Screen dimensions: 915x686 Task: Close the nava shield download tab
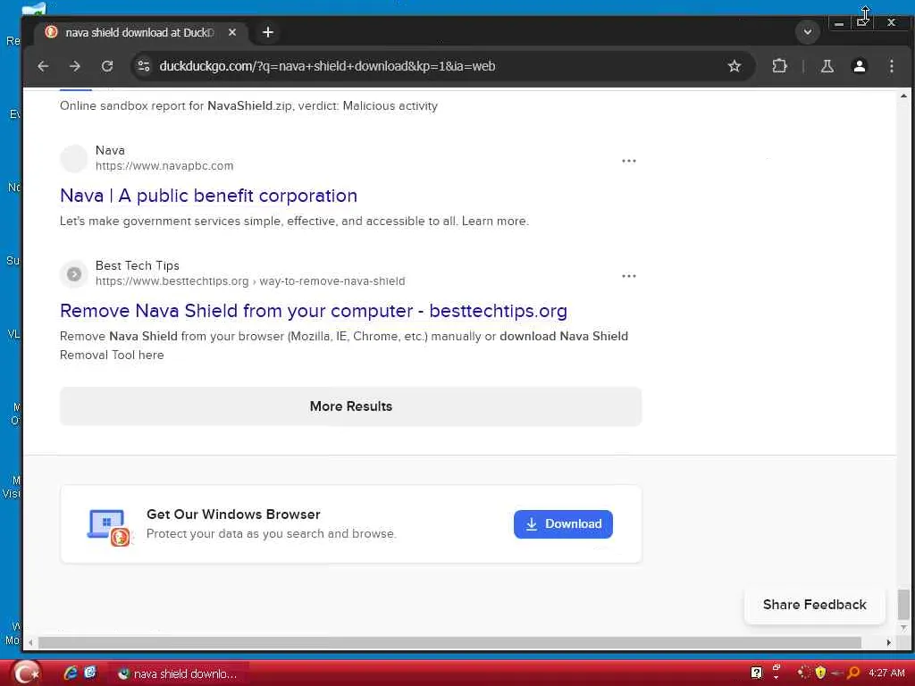[x=232, y=32]
